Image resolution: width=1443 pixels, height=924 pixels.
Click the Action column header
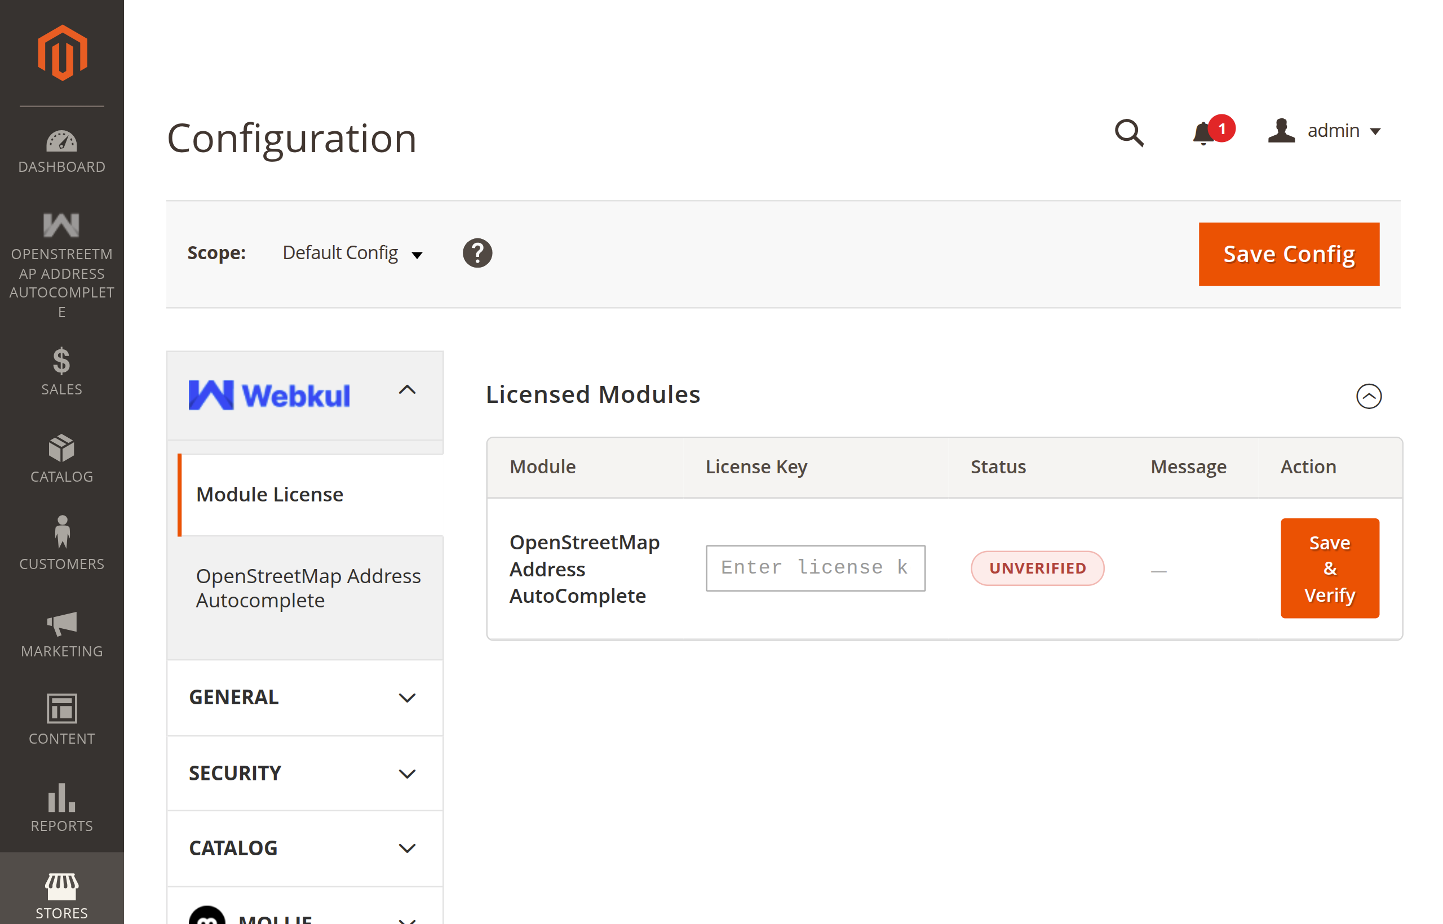coord(1308,467)
